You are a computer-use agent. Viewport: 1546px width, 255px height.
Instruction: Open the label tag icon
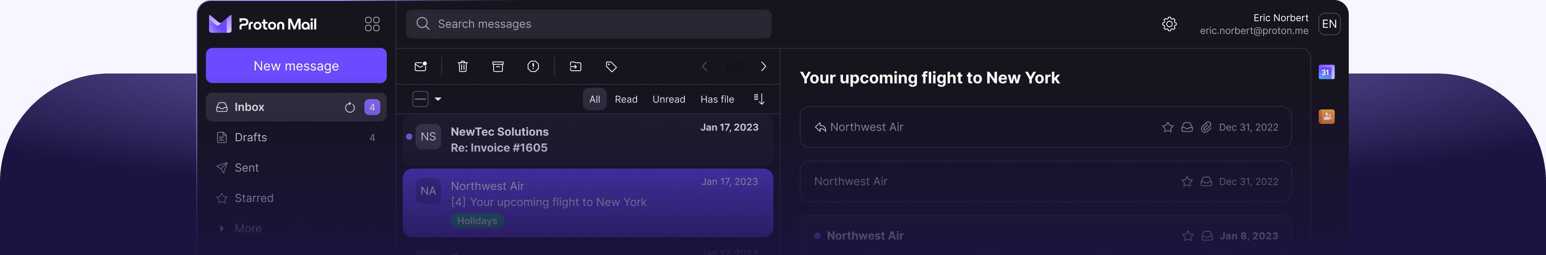click(x=611, y=66)
